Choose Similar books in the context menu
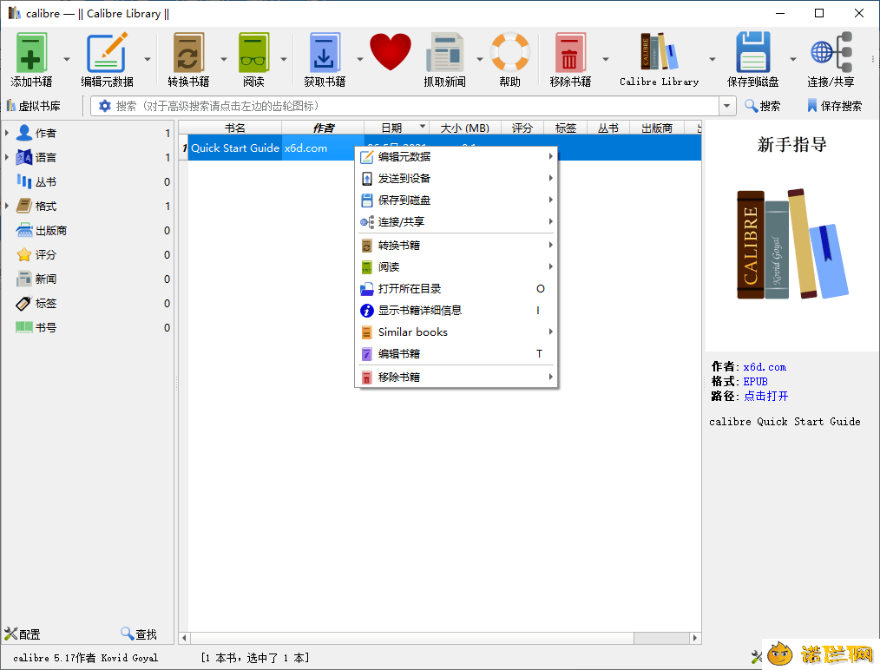880x670 pixels. [x=456, y=332]
